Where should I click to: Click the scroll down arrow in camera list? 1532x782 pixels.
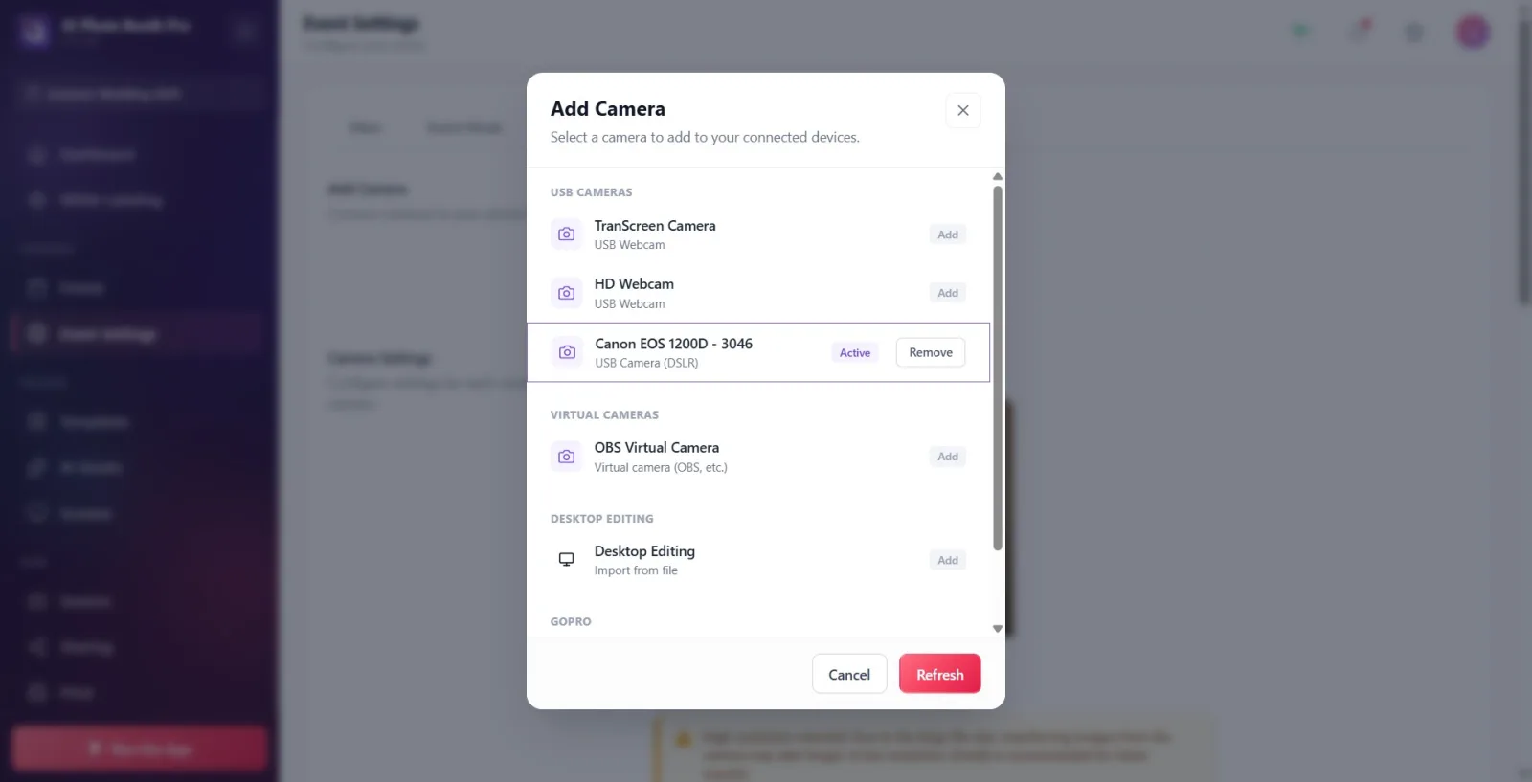998,629
